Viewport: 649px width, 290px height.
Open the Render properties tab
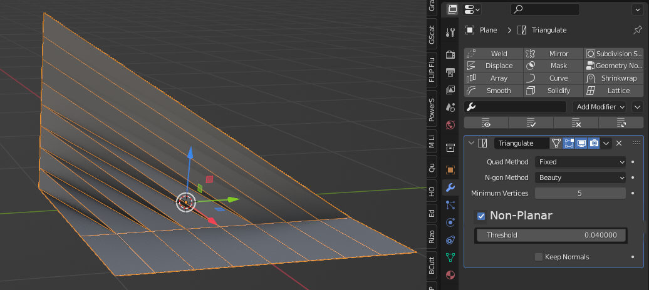point(450,54)
